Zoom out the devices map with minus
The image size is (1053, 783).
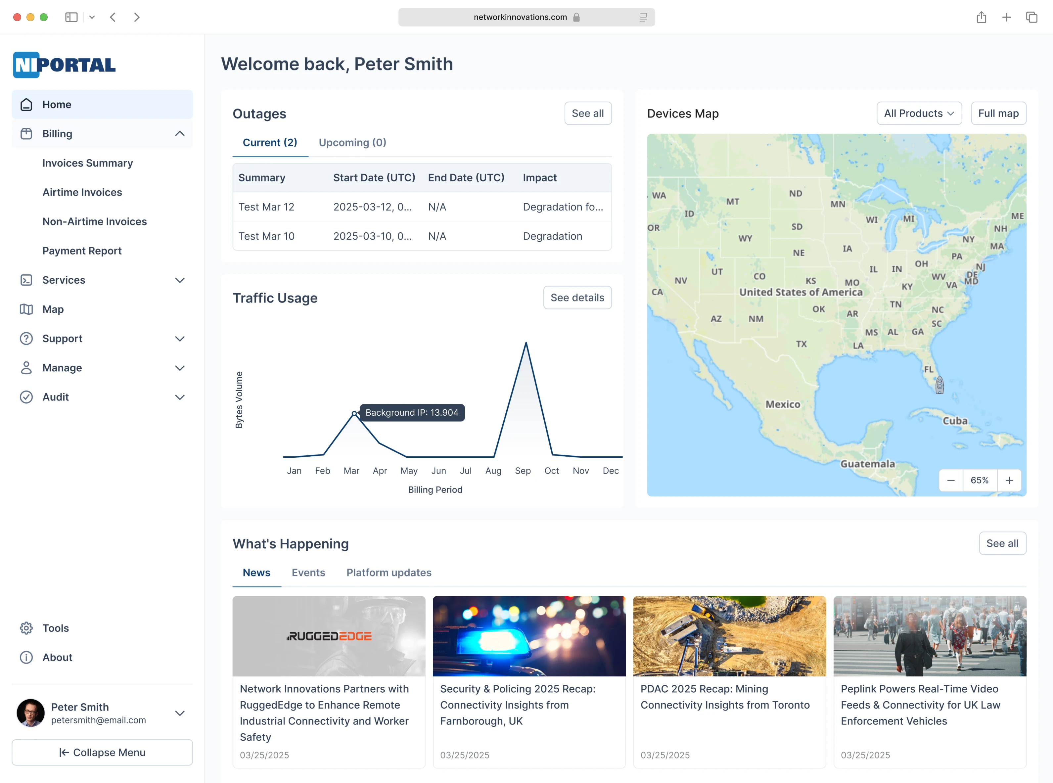pos(951,481)
